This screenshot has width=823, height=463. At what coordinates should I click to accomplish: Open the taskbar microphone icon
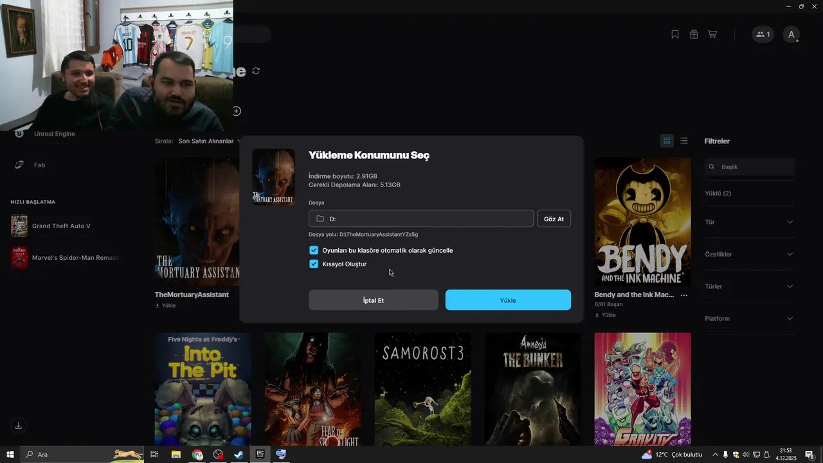pos(725,455)
